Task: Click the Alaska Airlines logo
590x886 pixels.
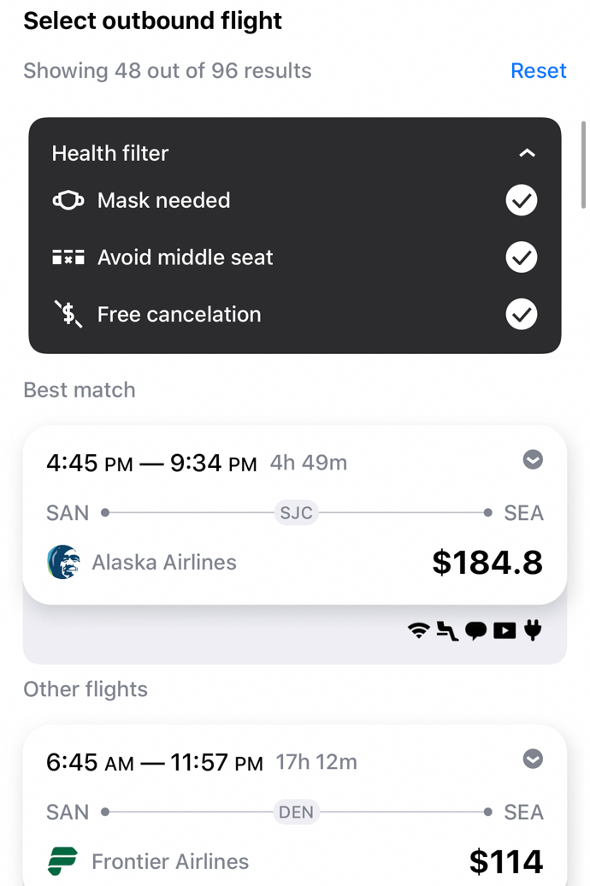Action: (63, 562)
